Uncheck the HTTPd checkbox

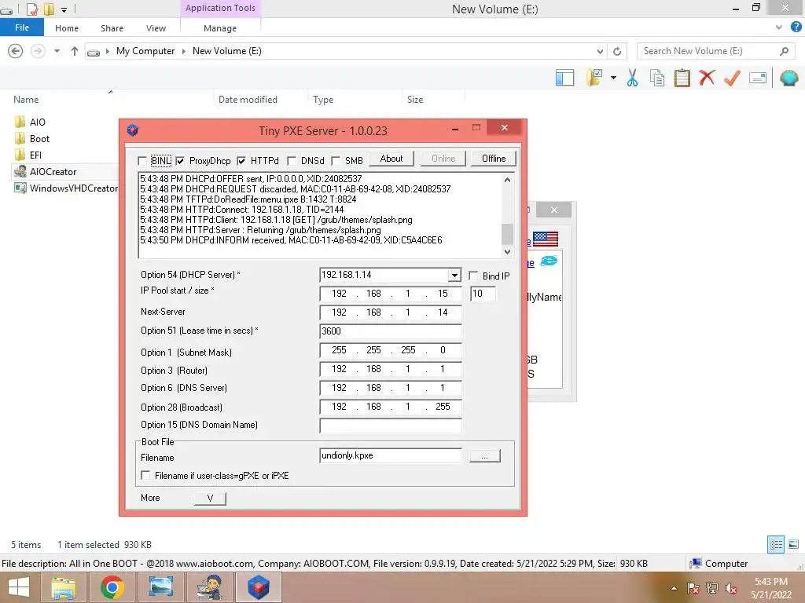(x=241, y=161)
